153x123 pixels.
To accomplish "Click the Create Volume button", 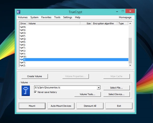I will [x=34, y=76].
